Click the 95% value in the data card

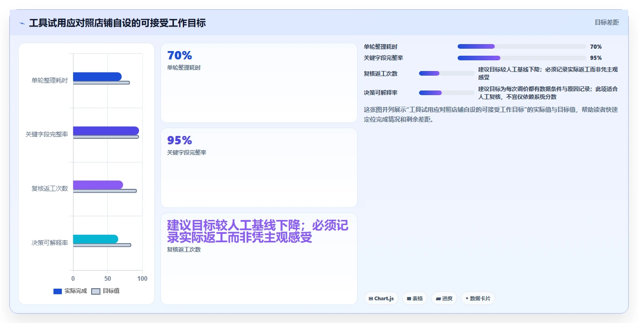(179, 141)
